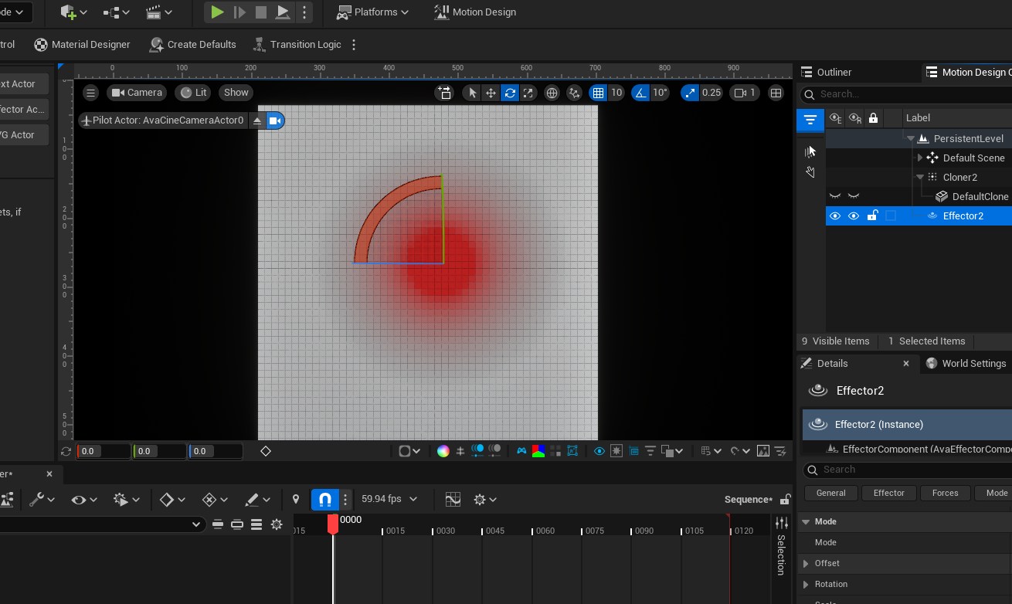
Task: Tick the Effector2 row checkbox
Action: pos(891,216)
